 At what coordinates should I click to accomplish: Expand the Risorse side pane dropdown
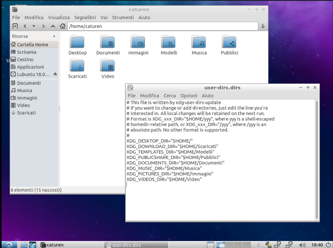[54, 36]
